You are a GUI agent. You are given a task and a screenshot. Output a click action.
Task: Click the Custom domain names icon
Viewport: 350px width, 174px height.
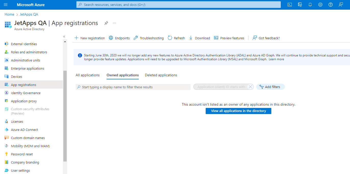pyautogui.click(x=7, y=138)
